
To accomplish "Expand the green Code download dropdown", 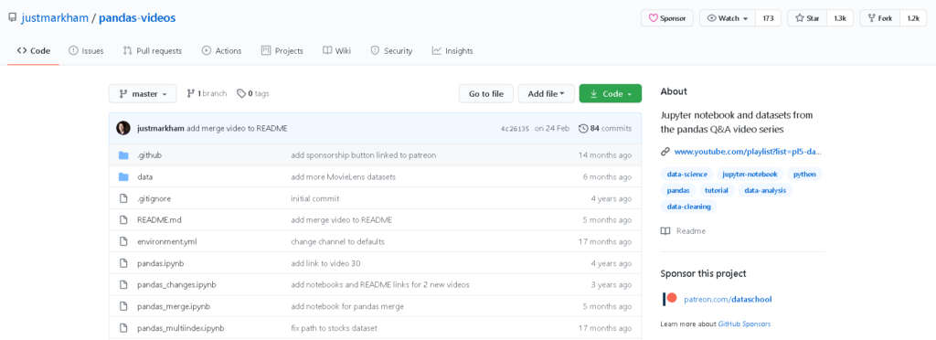I will pos(610,93).
